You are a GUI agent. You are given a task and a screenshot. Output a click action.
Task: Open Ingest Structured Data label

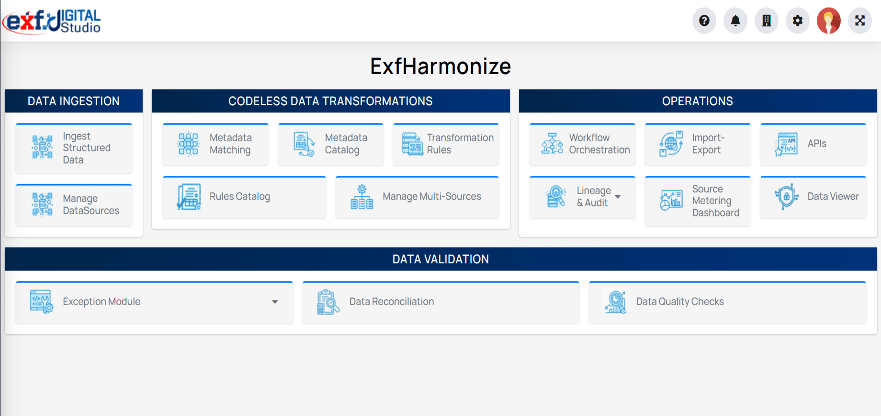click(x=87, y=148)
